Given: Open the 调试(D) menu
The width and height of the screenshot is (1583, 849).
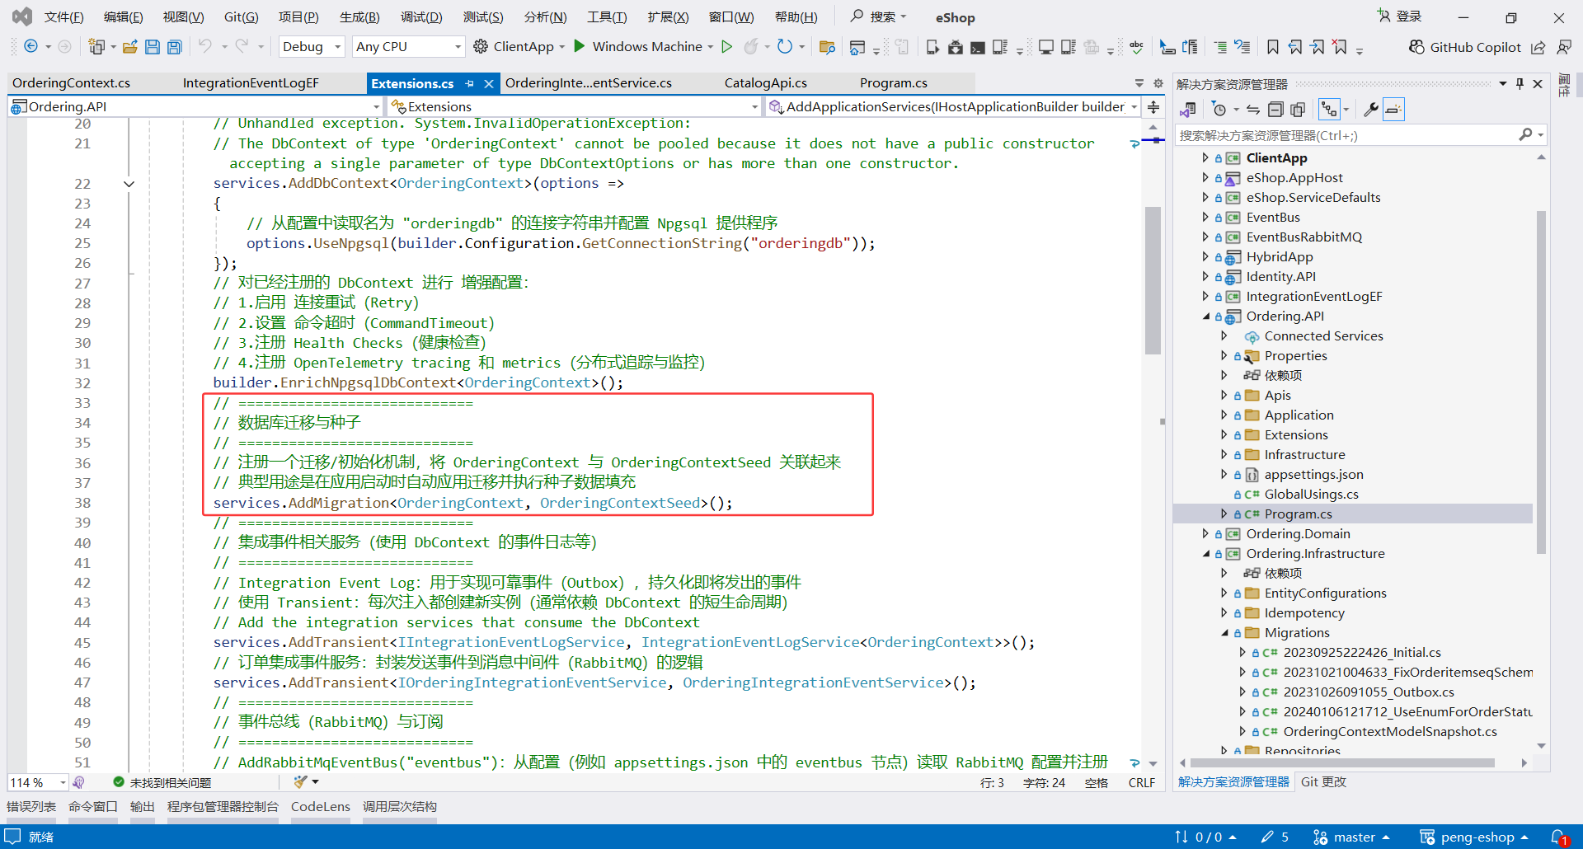Looking at the screenshot, I should click(421, 17).
